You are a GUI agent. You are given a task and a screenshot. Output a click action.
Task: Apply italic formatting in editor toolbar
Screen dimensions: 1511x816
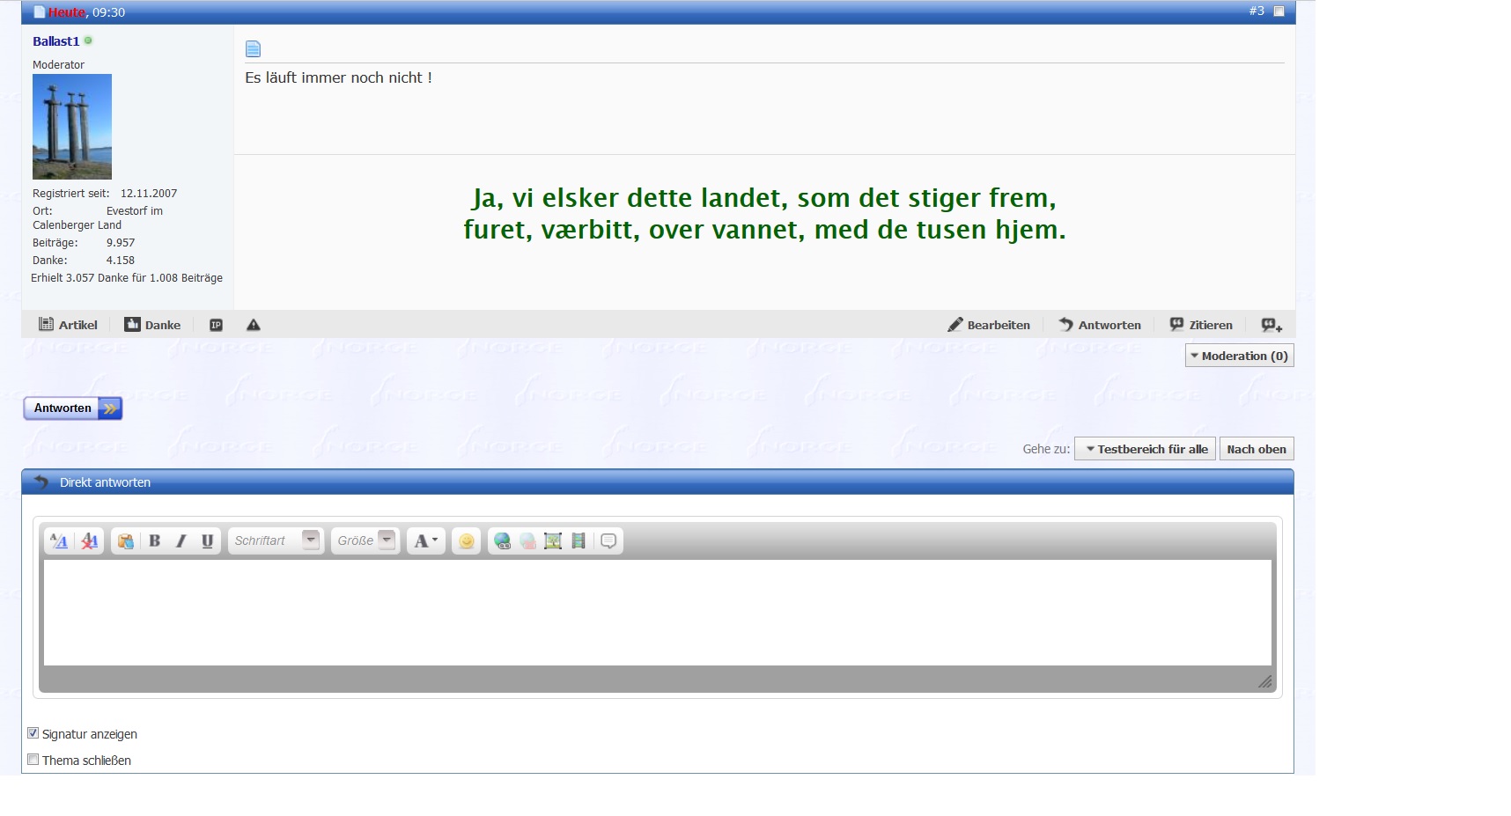click(x=181, y=540)
